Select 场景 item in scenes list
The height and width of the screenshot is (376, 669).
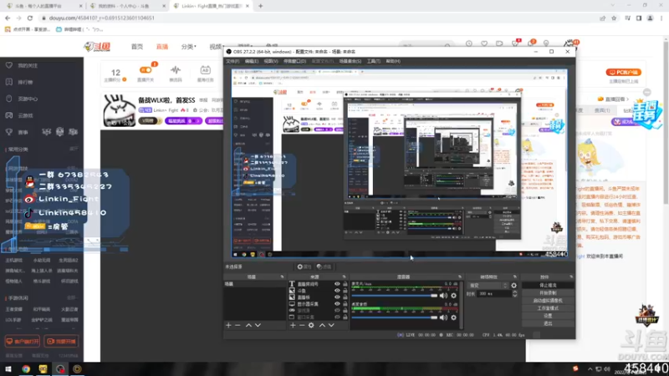254,284
